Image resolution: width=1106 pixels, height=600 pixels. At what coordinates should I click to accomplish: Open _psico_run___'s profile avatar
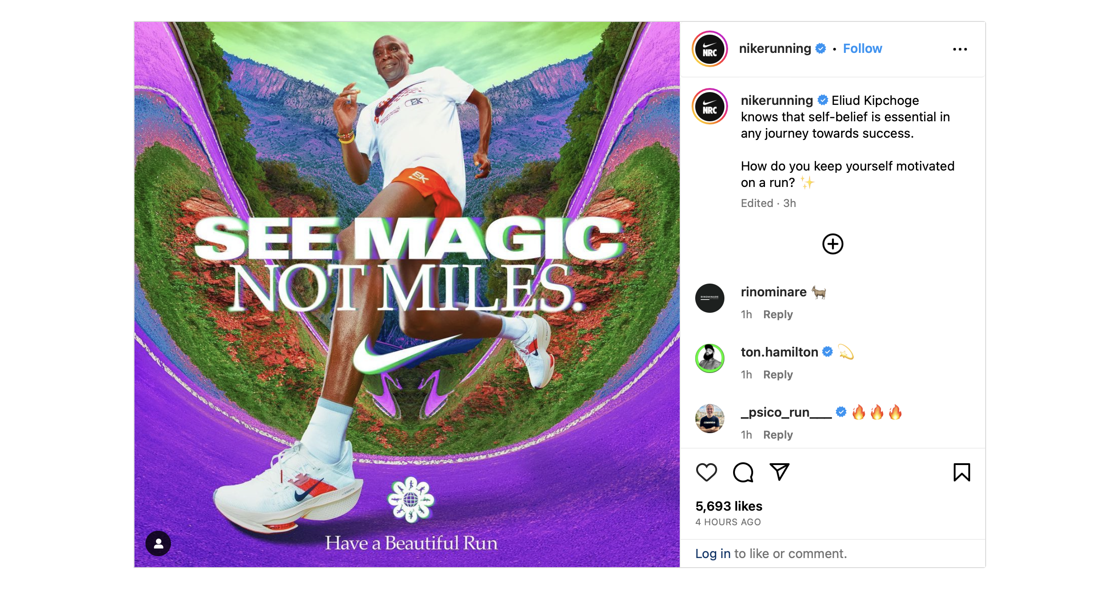pyautogui.click(x=710, y=419)
